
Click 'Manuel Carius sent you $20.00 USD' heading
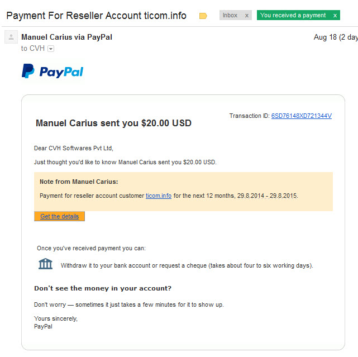(113, 123)
